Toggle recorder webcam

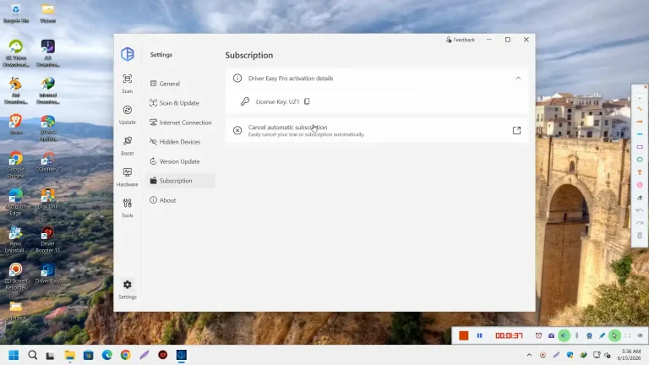click(x=589, y=335)
